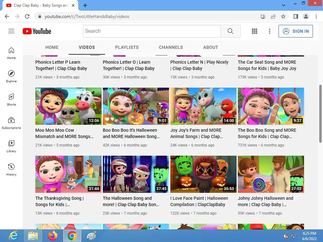Click the browser forward arrow
Viewport: 323px width, 242px height.
[x=17, y=16]
